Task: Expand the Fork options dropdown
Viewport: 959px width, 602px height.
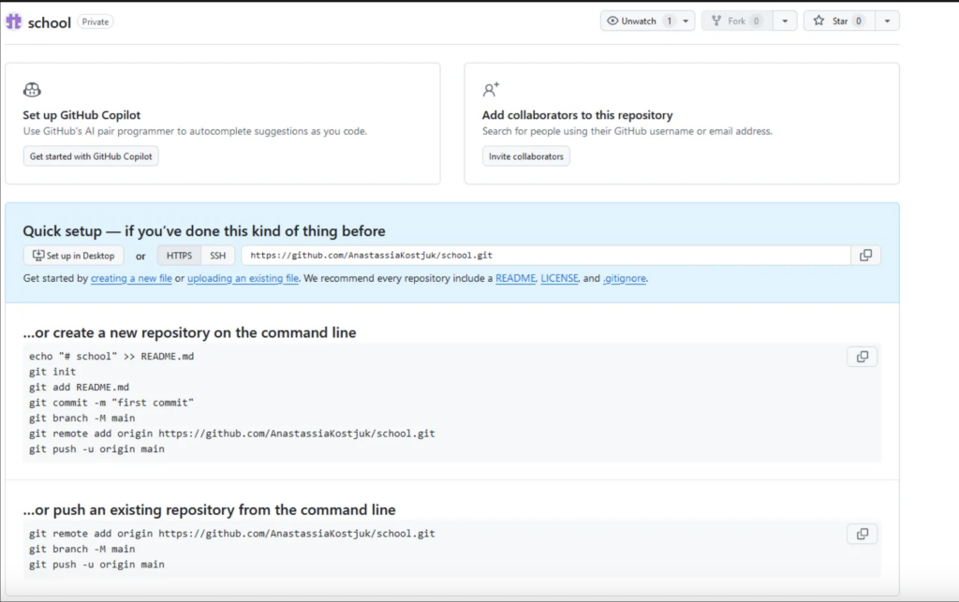Action: [785, 21]
